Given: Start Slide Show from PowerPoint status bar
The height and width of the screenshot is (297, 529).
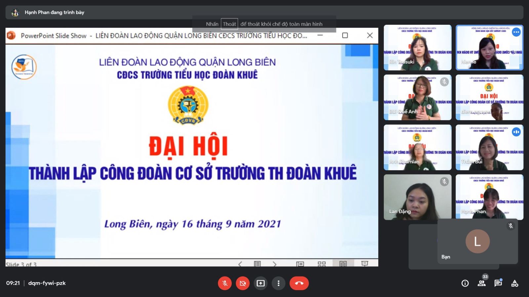Looking at the screenshot, I should [365, 263].
